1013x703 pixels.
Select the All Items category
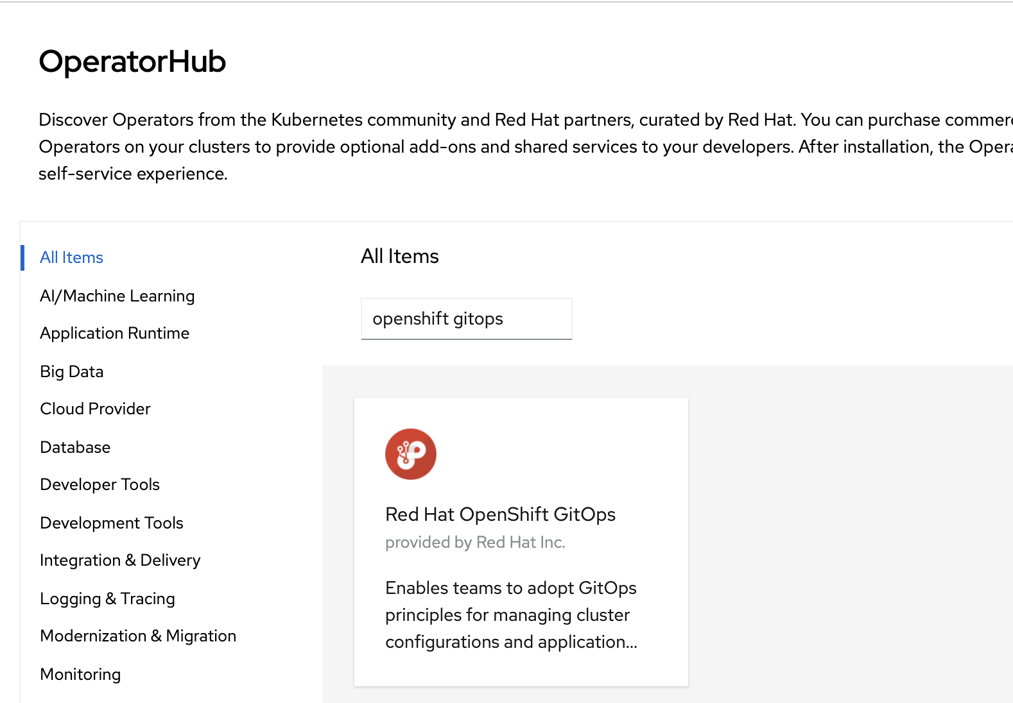coord(71,257)
